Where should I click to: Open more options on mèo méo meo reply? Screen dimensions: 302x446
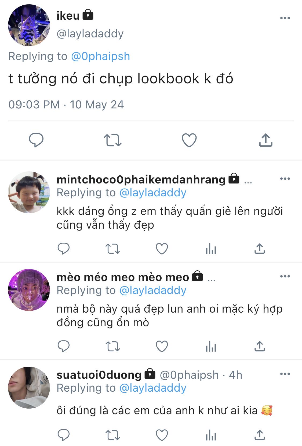[285, 276]
